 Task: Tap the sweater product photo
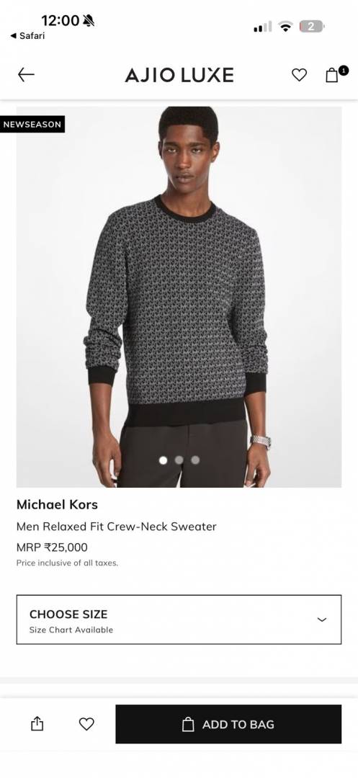point(179,297)
